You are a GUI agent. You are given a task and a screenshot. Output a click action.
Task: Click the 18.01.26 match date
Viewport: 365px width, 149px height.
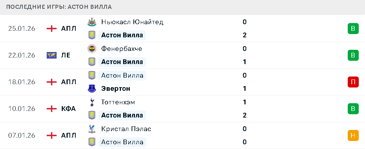tap(22, 82)
